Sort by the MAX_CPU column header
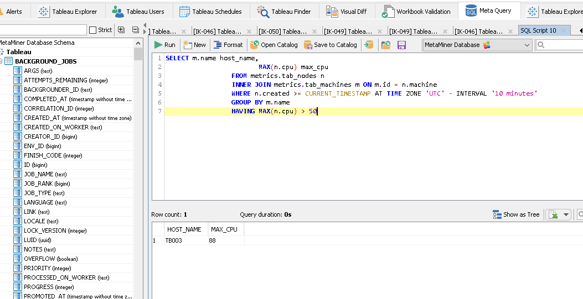The height and width of the screenshot is (299, 583). pos(226,229)
